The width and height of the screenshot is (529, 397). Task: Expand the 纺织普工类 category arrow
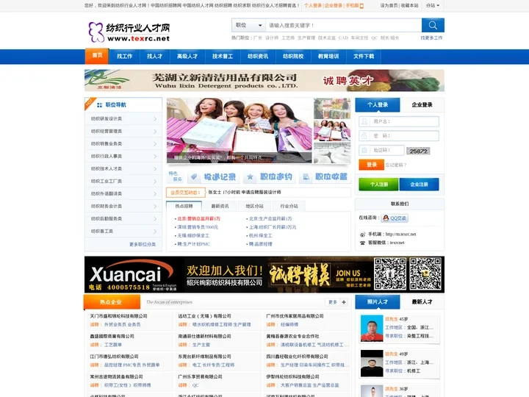[x=155, y=232]
